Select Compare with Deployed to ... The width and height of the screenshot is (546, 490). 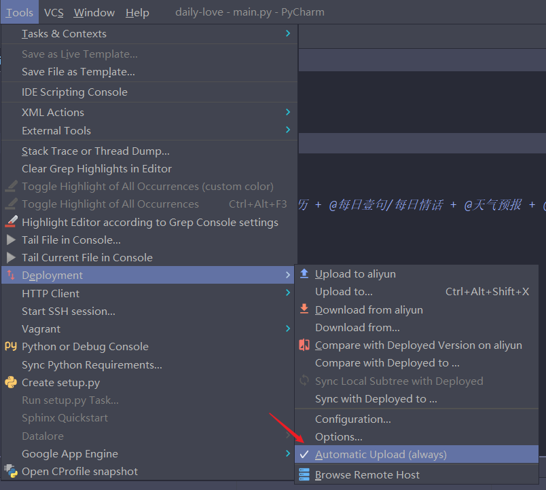[416, 363]
